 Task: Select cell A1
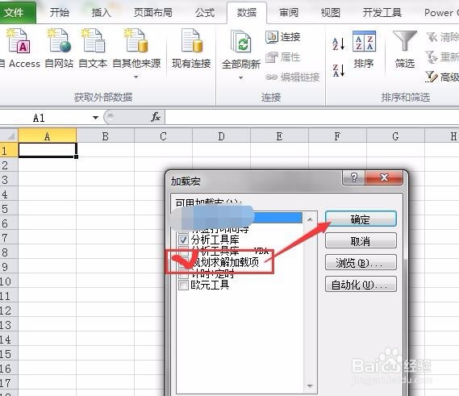48,150
